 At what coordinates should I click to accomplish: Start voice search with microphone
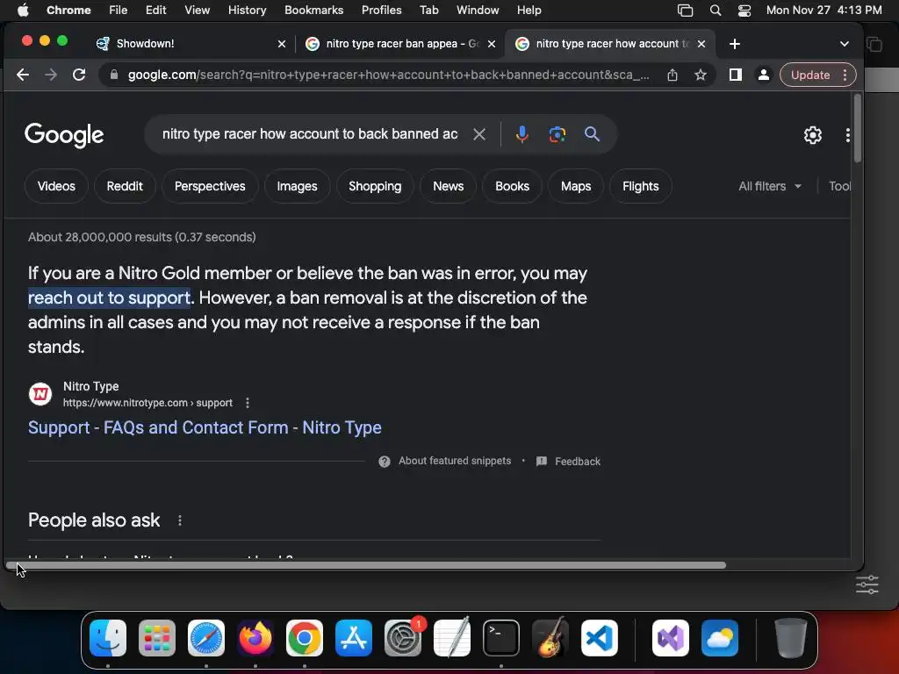[521, 134]
